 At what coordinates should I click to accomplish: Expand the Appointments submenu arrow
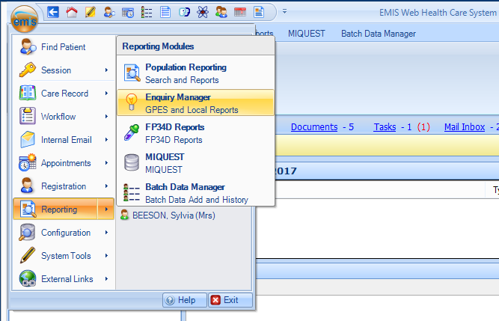click(x=107, y=163)
